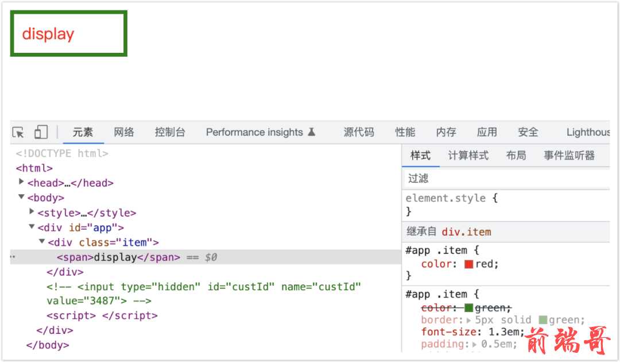Expand the padding 0.5em shorthand
Viewport: 620px width, 362px height.
tap(474, 345)
